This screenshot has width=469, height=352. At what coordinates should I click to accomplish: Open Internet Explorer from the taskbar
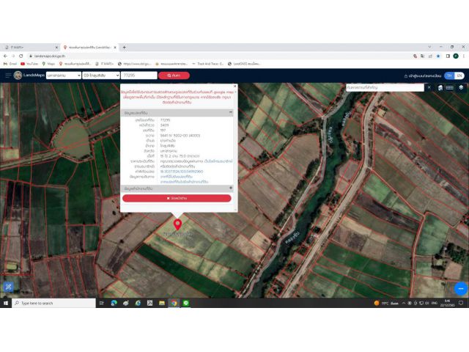[138, 303]
